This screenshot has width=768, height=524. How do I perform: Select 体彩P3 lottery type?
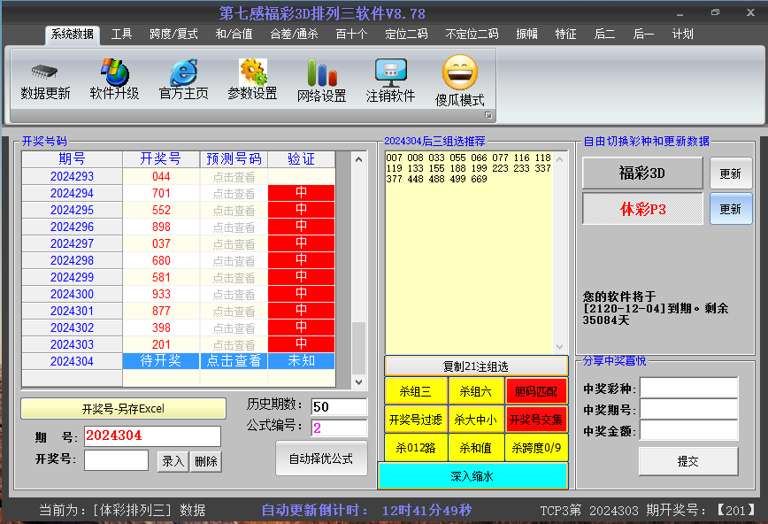coord(642,209)
